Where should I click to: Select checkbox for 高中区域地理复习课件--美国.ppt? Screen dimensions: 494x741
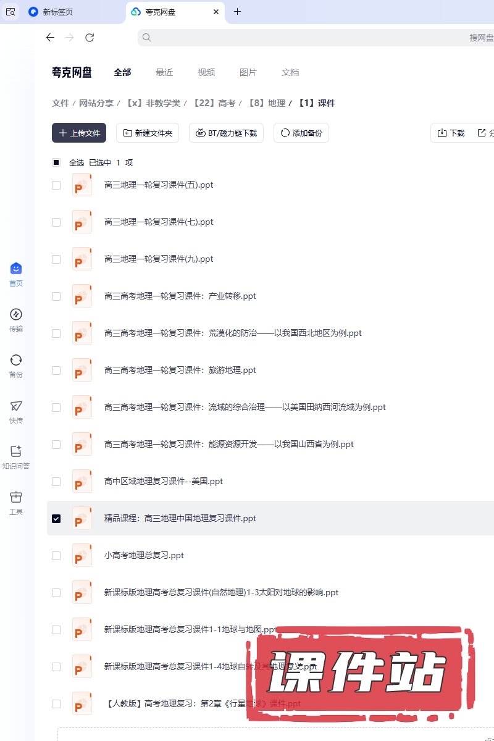pyautogui.click(x=56, y=482)
